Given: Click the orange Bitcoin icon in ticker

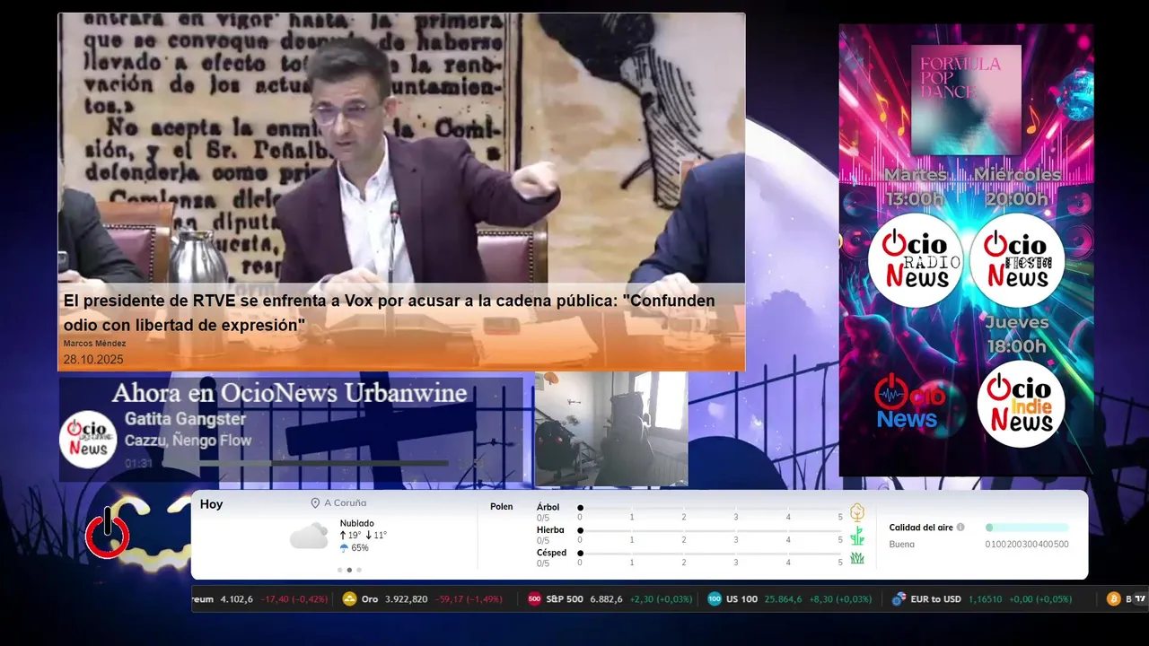Looking at the screenshot, I should [1114, 599].
